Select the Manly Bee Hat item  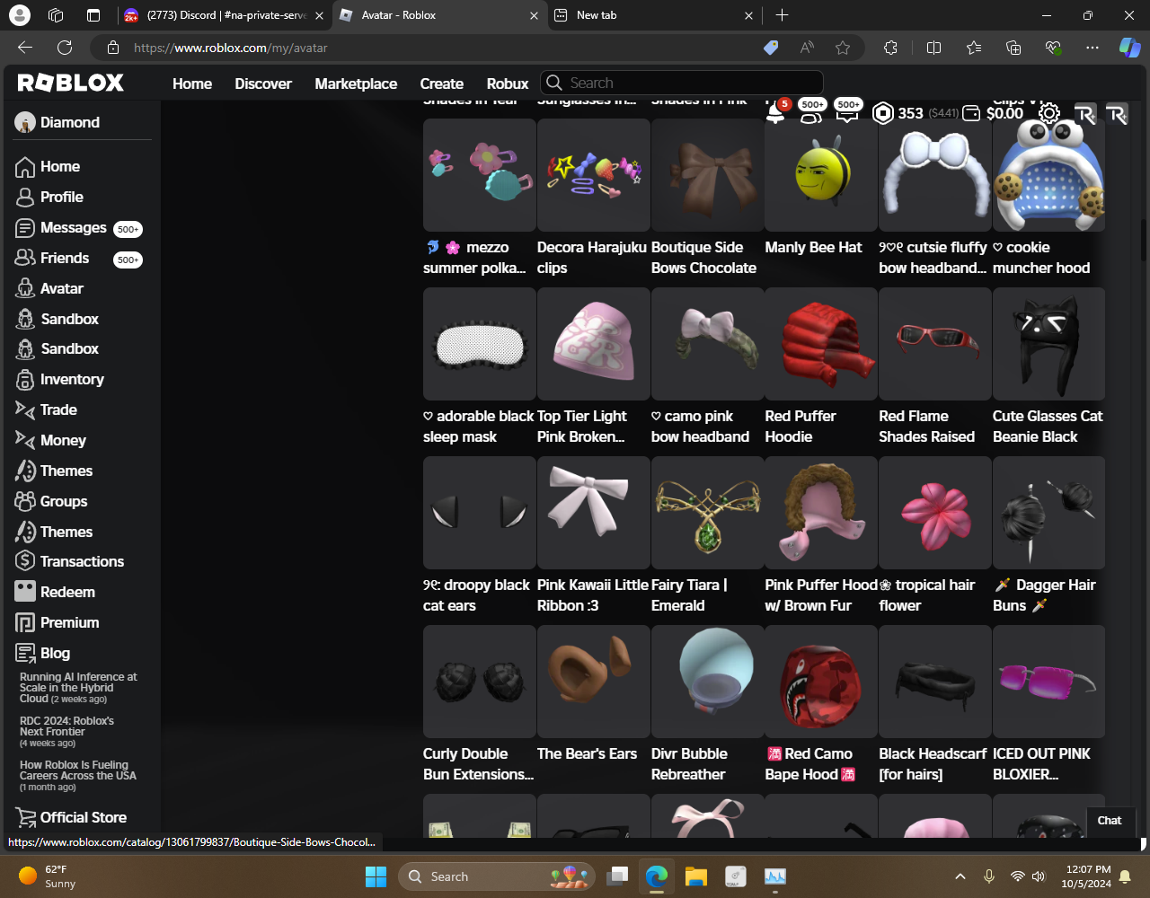pyautogui.click(x=820, y=175)
